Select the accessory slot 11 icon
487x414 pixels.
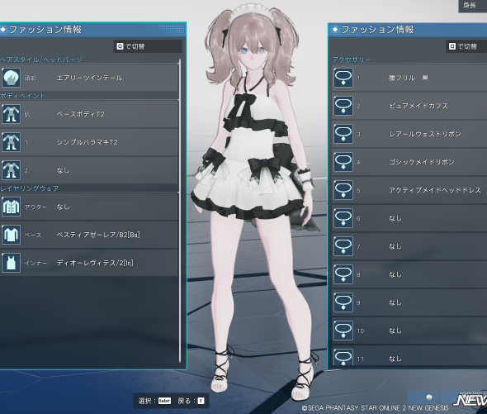coord(343,358)
